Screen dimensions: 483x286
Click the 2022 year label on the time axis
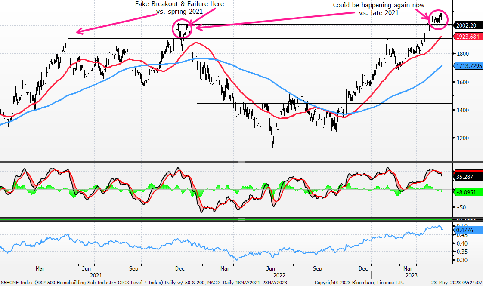click(x=279, y=275)
